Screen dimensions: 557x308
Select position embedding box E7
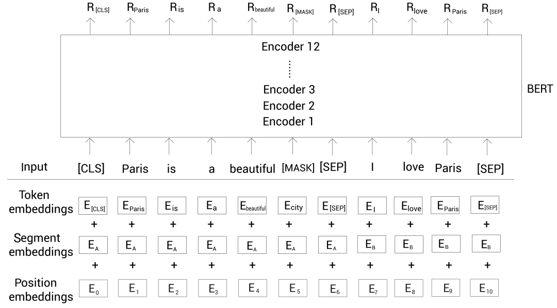tap(371, 287)
